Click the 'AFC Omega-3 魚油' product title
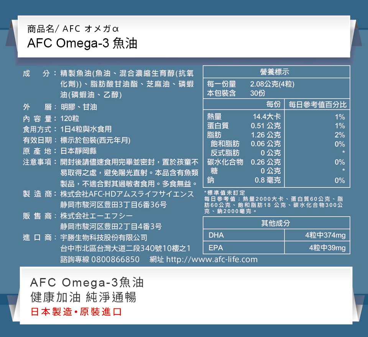The height and width of the screenshot is (337, 368). (x=82, y=44)
